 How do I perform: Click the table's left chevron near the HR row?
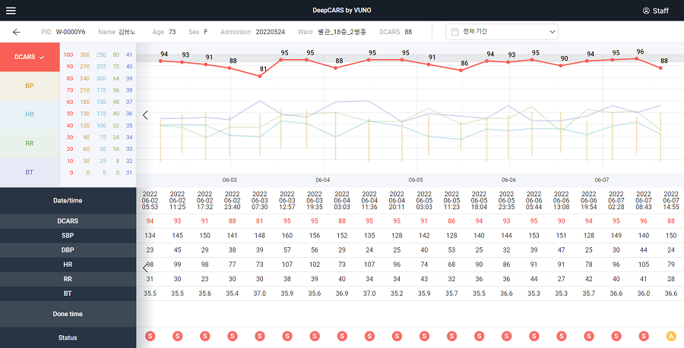145,268
